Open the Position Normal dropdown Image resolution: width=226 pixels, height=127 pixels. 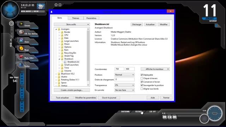(x=125, y=75)
